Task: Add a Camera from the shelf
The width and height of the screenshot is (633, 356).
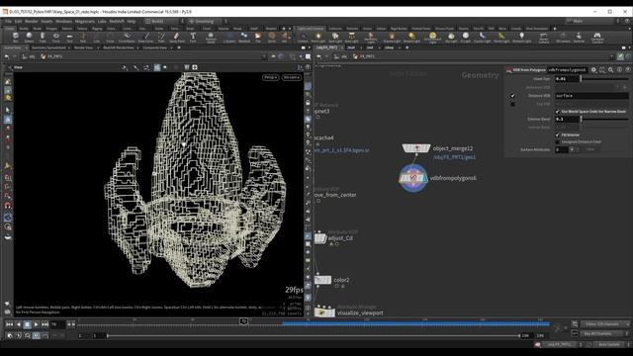Action: (303, 38)
